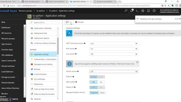Open App Services in left nav
This screenshot has width=181, height=102.
pos(7,44)
